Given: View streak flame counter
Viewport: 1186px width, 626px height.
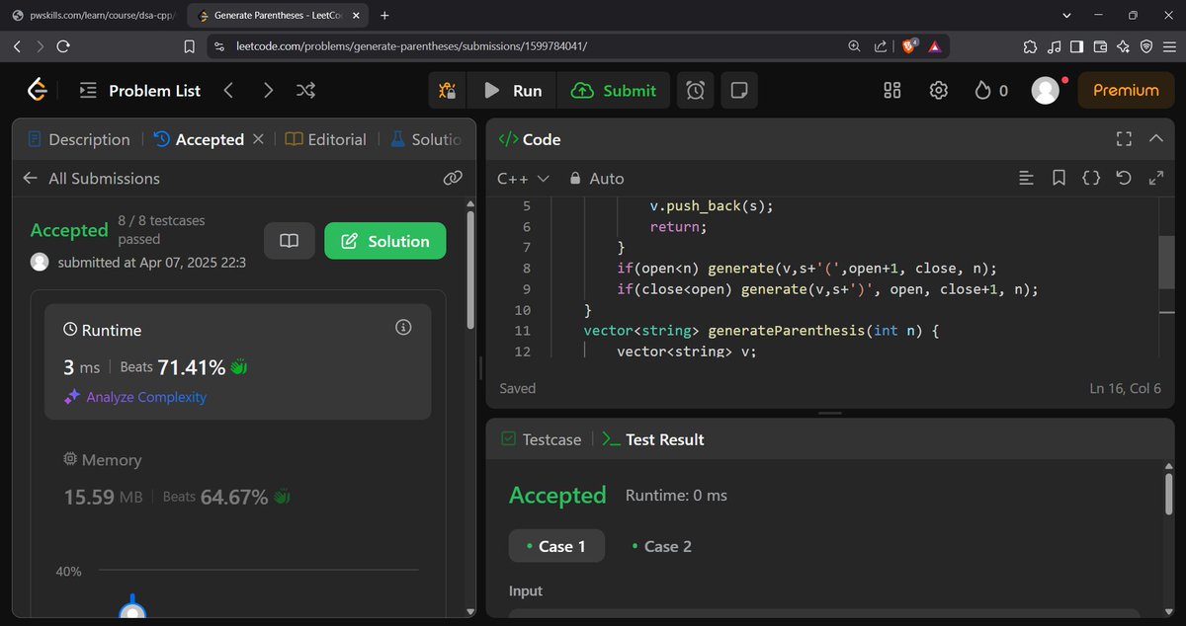Looking at the screenshot, I should click(991, 90).
